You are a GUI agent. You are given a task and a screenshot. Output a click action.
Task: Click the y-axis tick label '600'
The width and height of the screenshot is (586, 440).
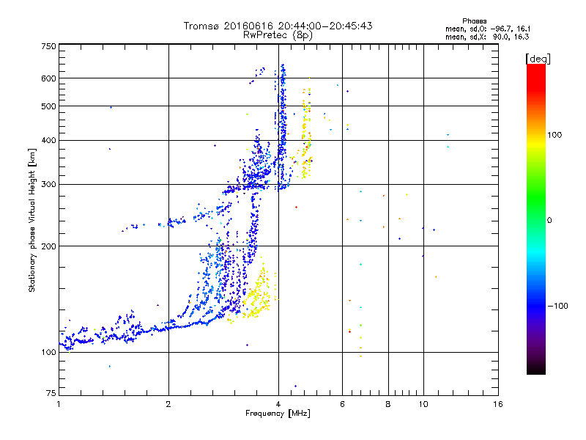point(48,78)
